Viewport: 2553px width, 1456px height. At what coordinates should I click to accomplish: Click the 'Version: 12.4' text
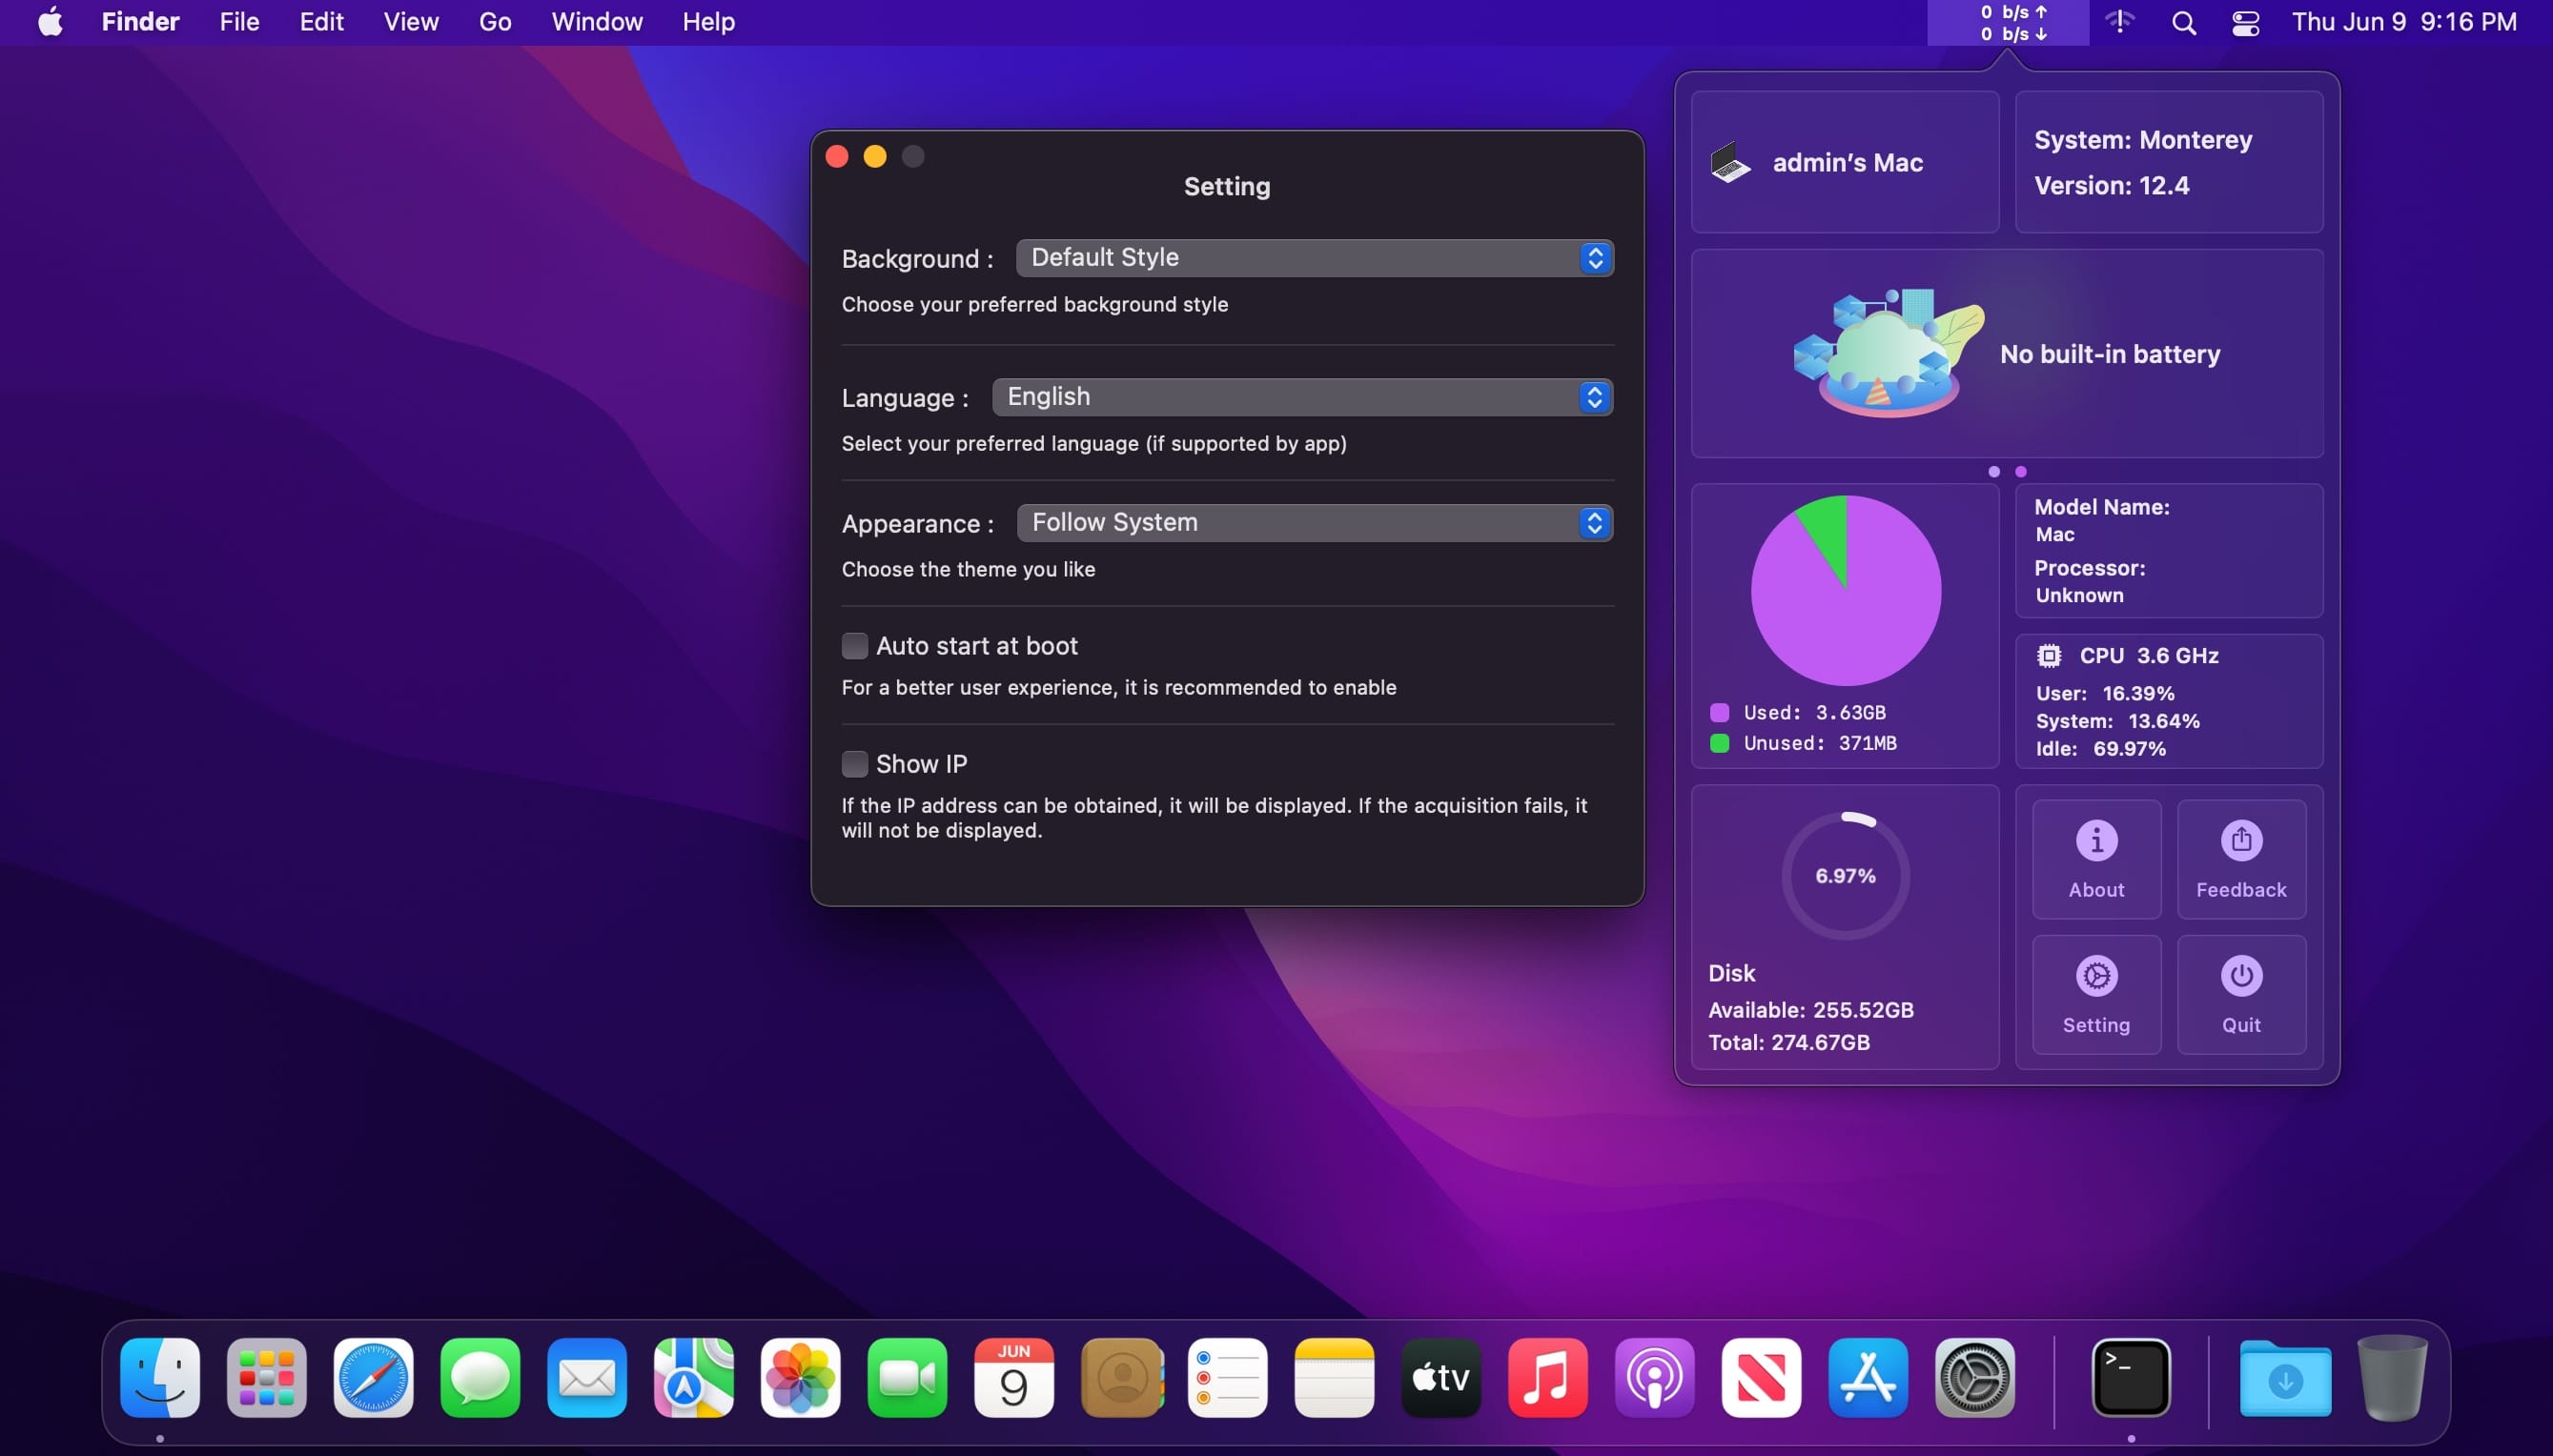coord(2111,186)
